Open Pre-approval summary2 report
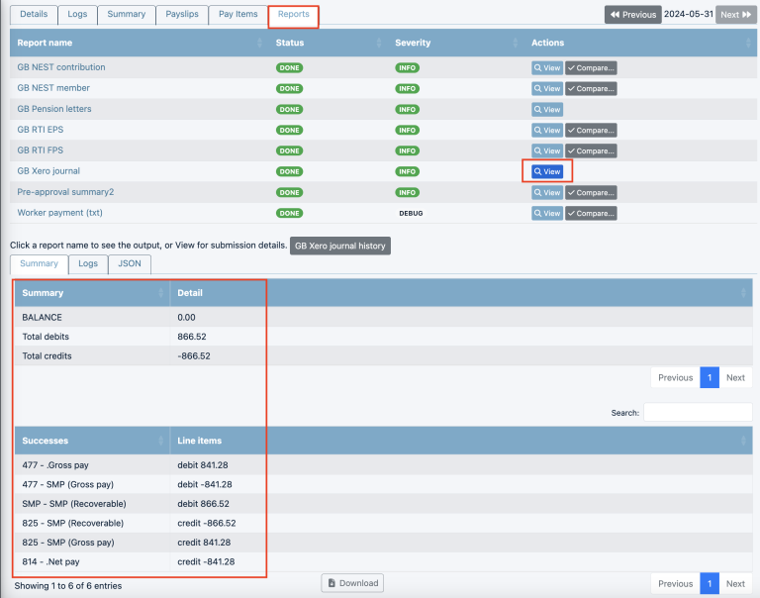The width and height of the screenshot is (760, 598). [65, 192]
